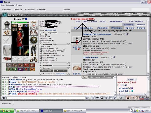Open info icon next to Djekka [5]
This screenshot has width=151, height=113.
(x=26, y=19)
